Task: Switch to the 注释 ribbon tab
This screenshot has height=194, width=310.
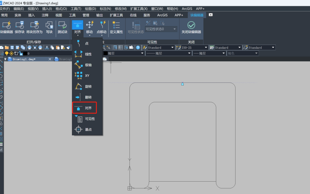Action: click(x=45, y=15)
